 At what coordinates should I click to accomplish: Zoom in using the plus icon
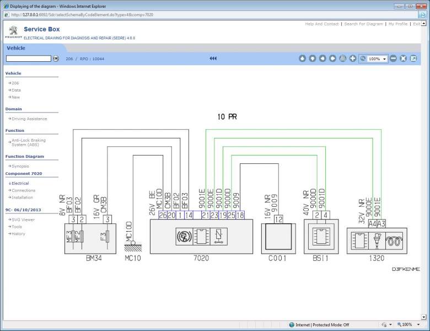(353, 58)
